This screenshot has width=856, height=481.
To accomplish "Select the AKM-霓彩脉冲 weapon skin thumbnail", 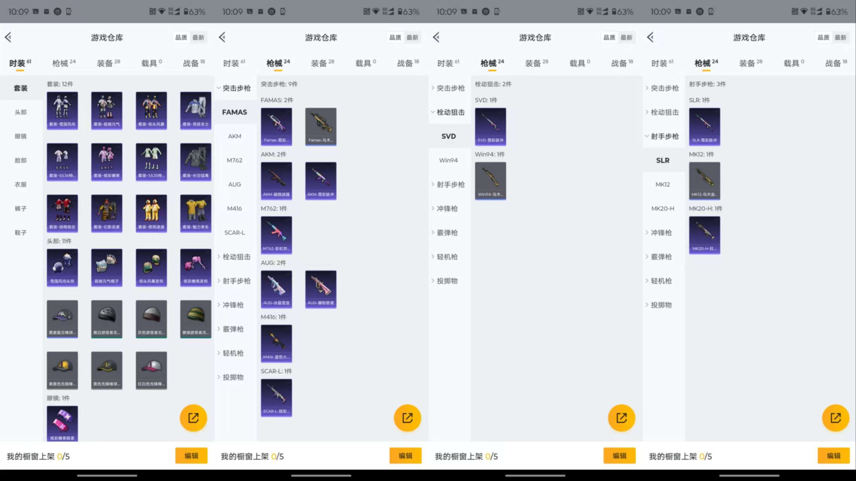I will (321, 181).
